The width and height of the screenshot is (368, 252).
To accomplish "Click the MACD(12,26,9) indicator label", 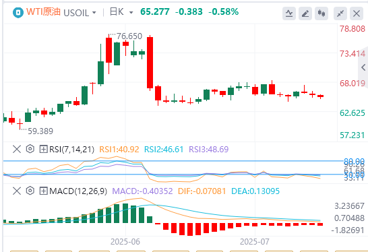I will [x=78, y=191].
